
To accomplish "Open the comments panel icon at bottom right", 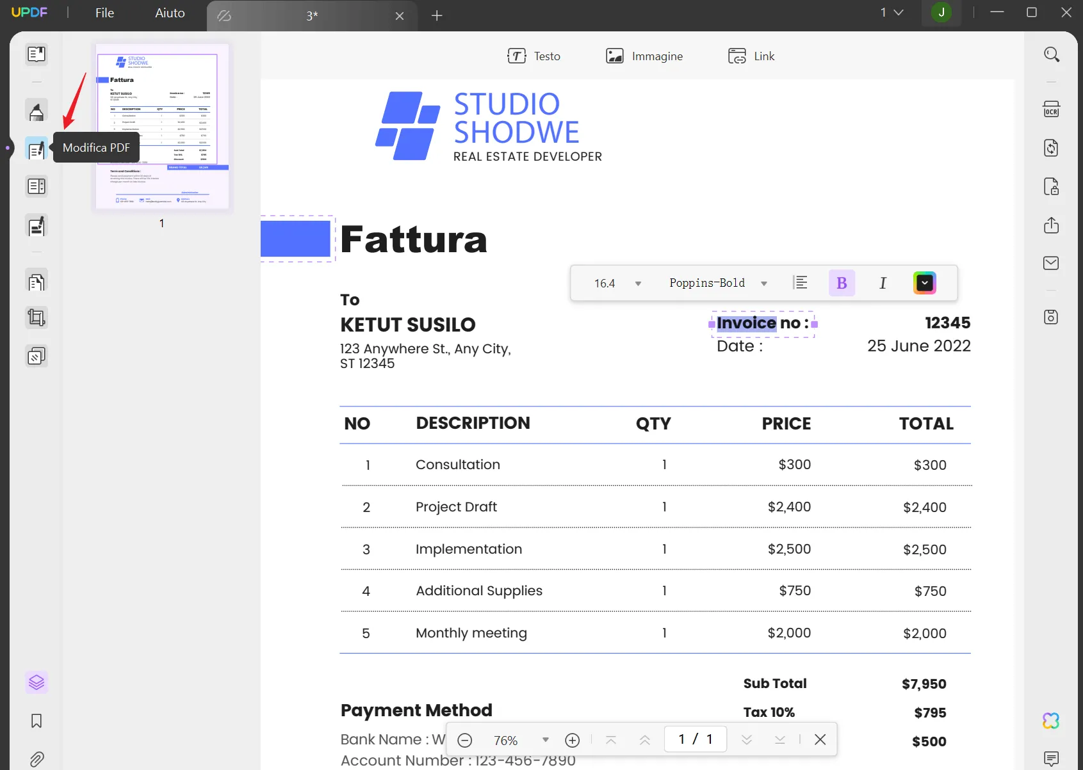I will [1051, 759].
